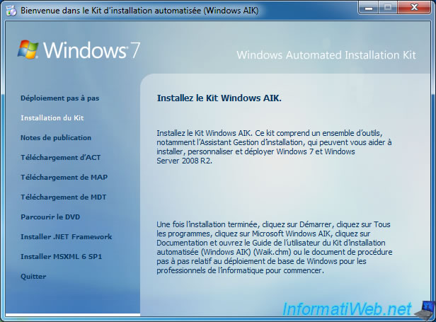The height and width of the screenshot is (322, 436).
Task: Minimize the Windows AIK window
Action: [369, 8]
